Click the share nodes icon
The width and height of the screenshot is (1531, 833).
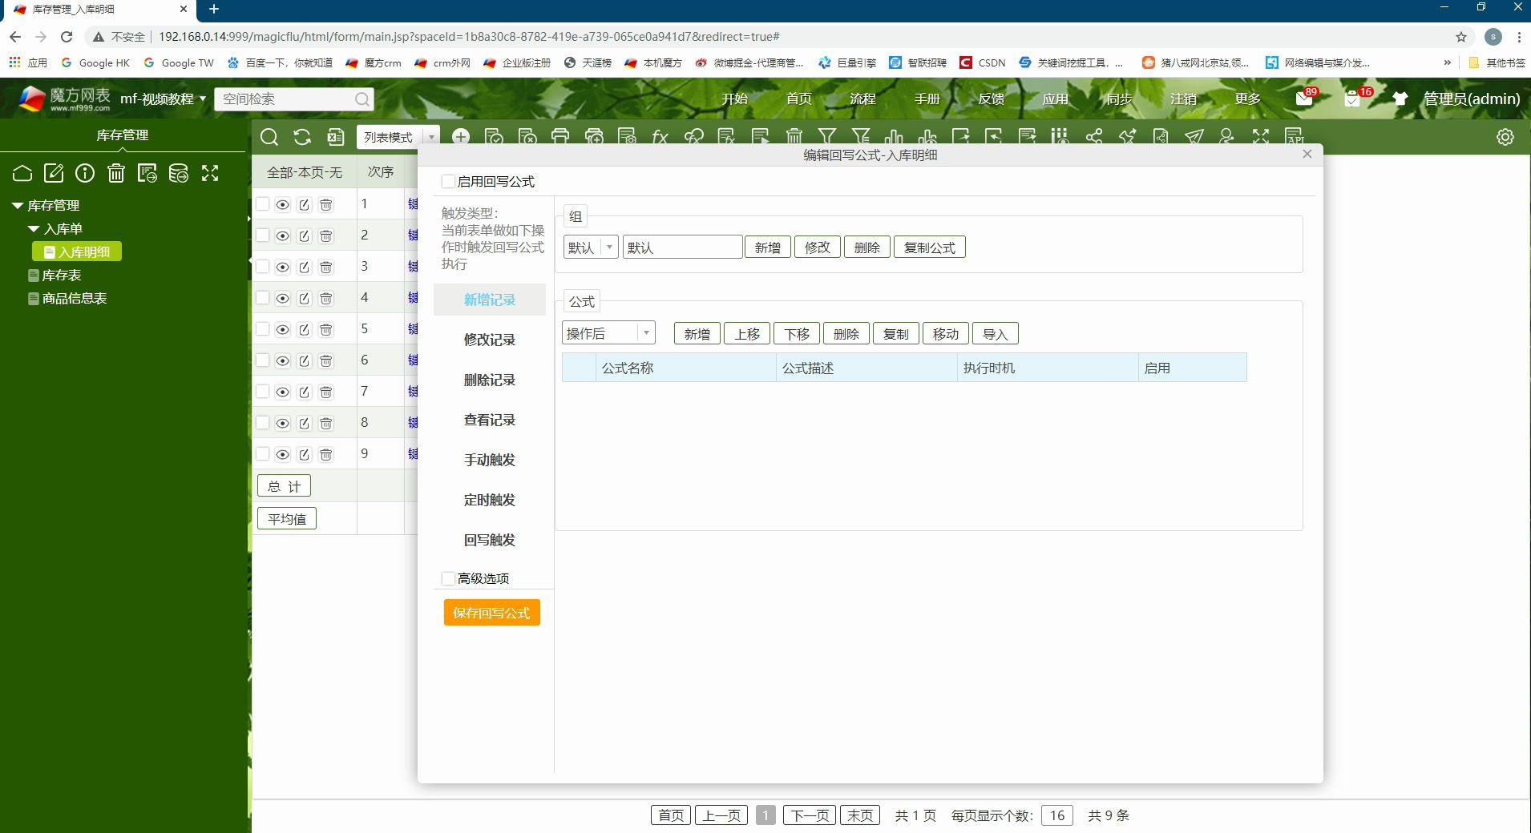click(x=1094, y=137)
